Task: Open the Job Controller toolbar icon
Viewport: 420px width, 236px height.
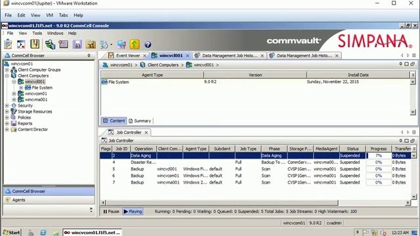Action: pyautogui.click(x=21, y=44)
